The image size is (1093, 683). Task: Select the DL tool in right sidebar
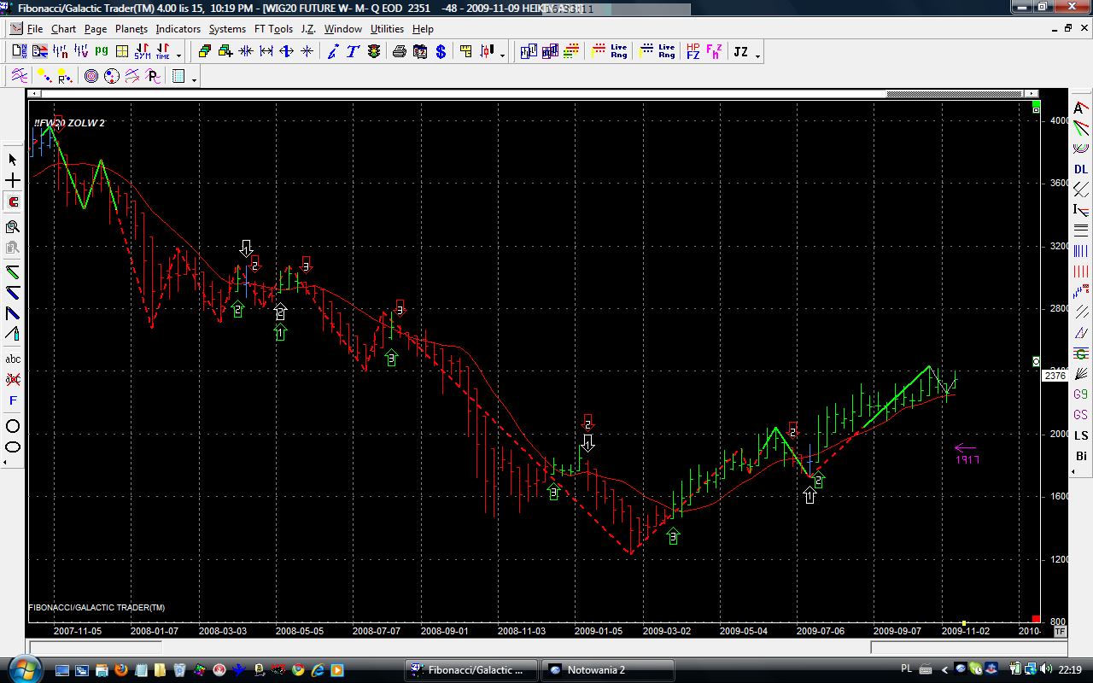coord(1081,169)
